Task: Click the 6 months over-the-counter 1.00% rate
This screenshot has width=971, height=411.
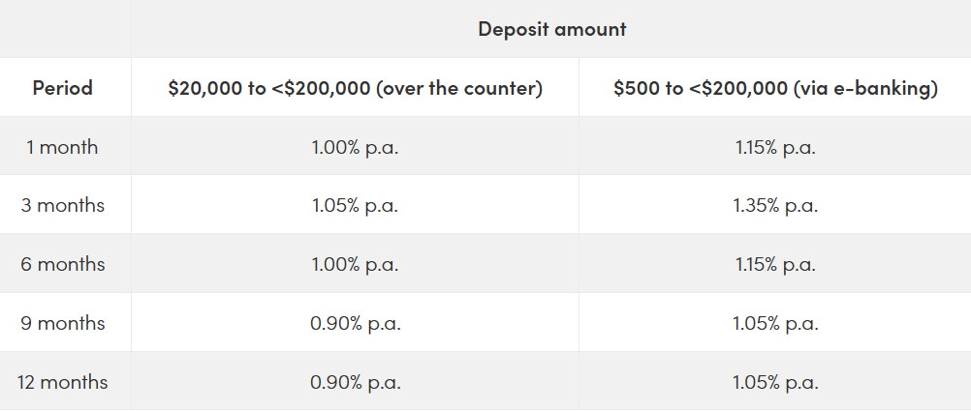Action: tap(355, 264)
